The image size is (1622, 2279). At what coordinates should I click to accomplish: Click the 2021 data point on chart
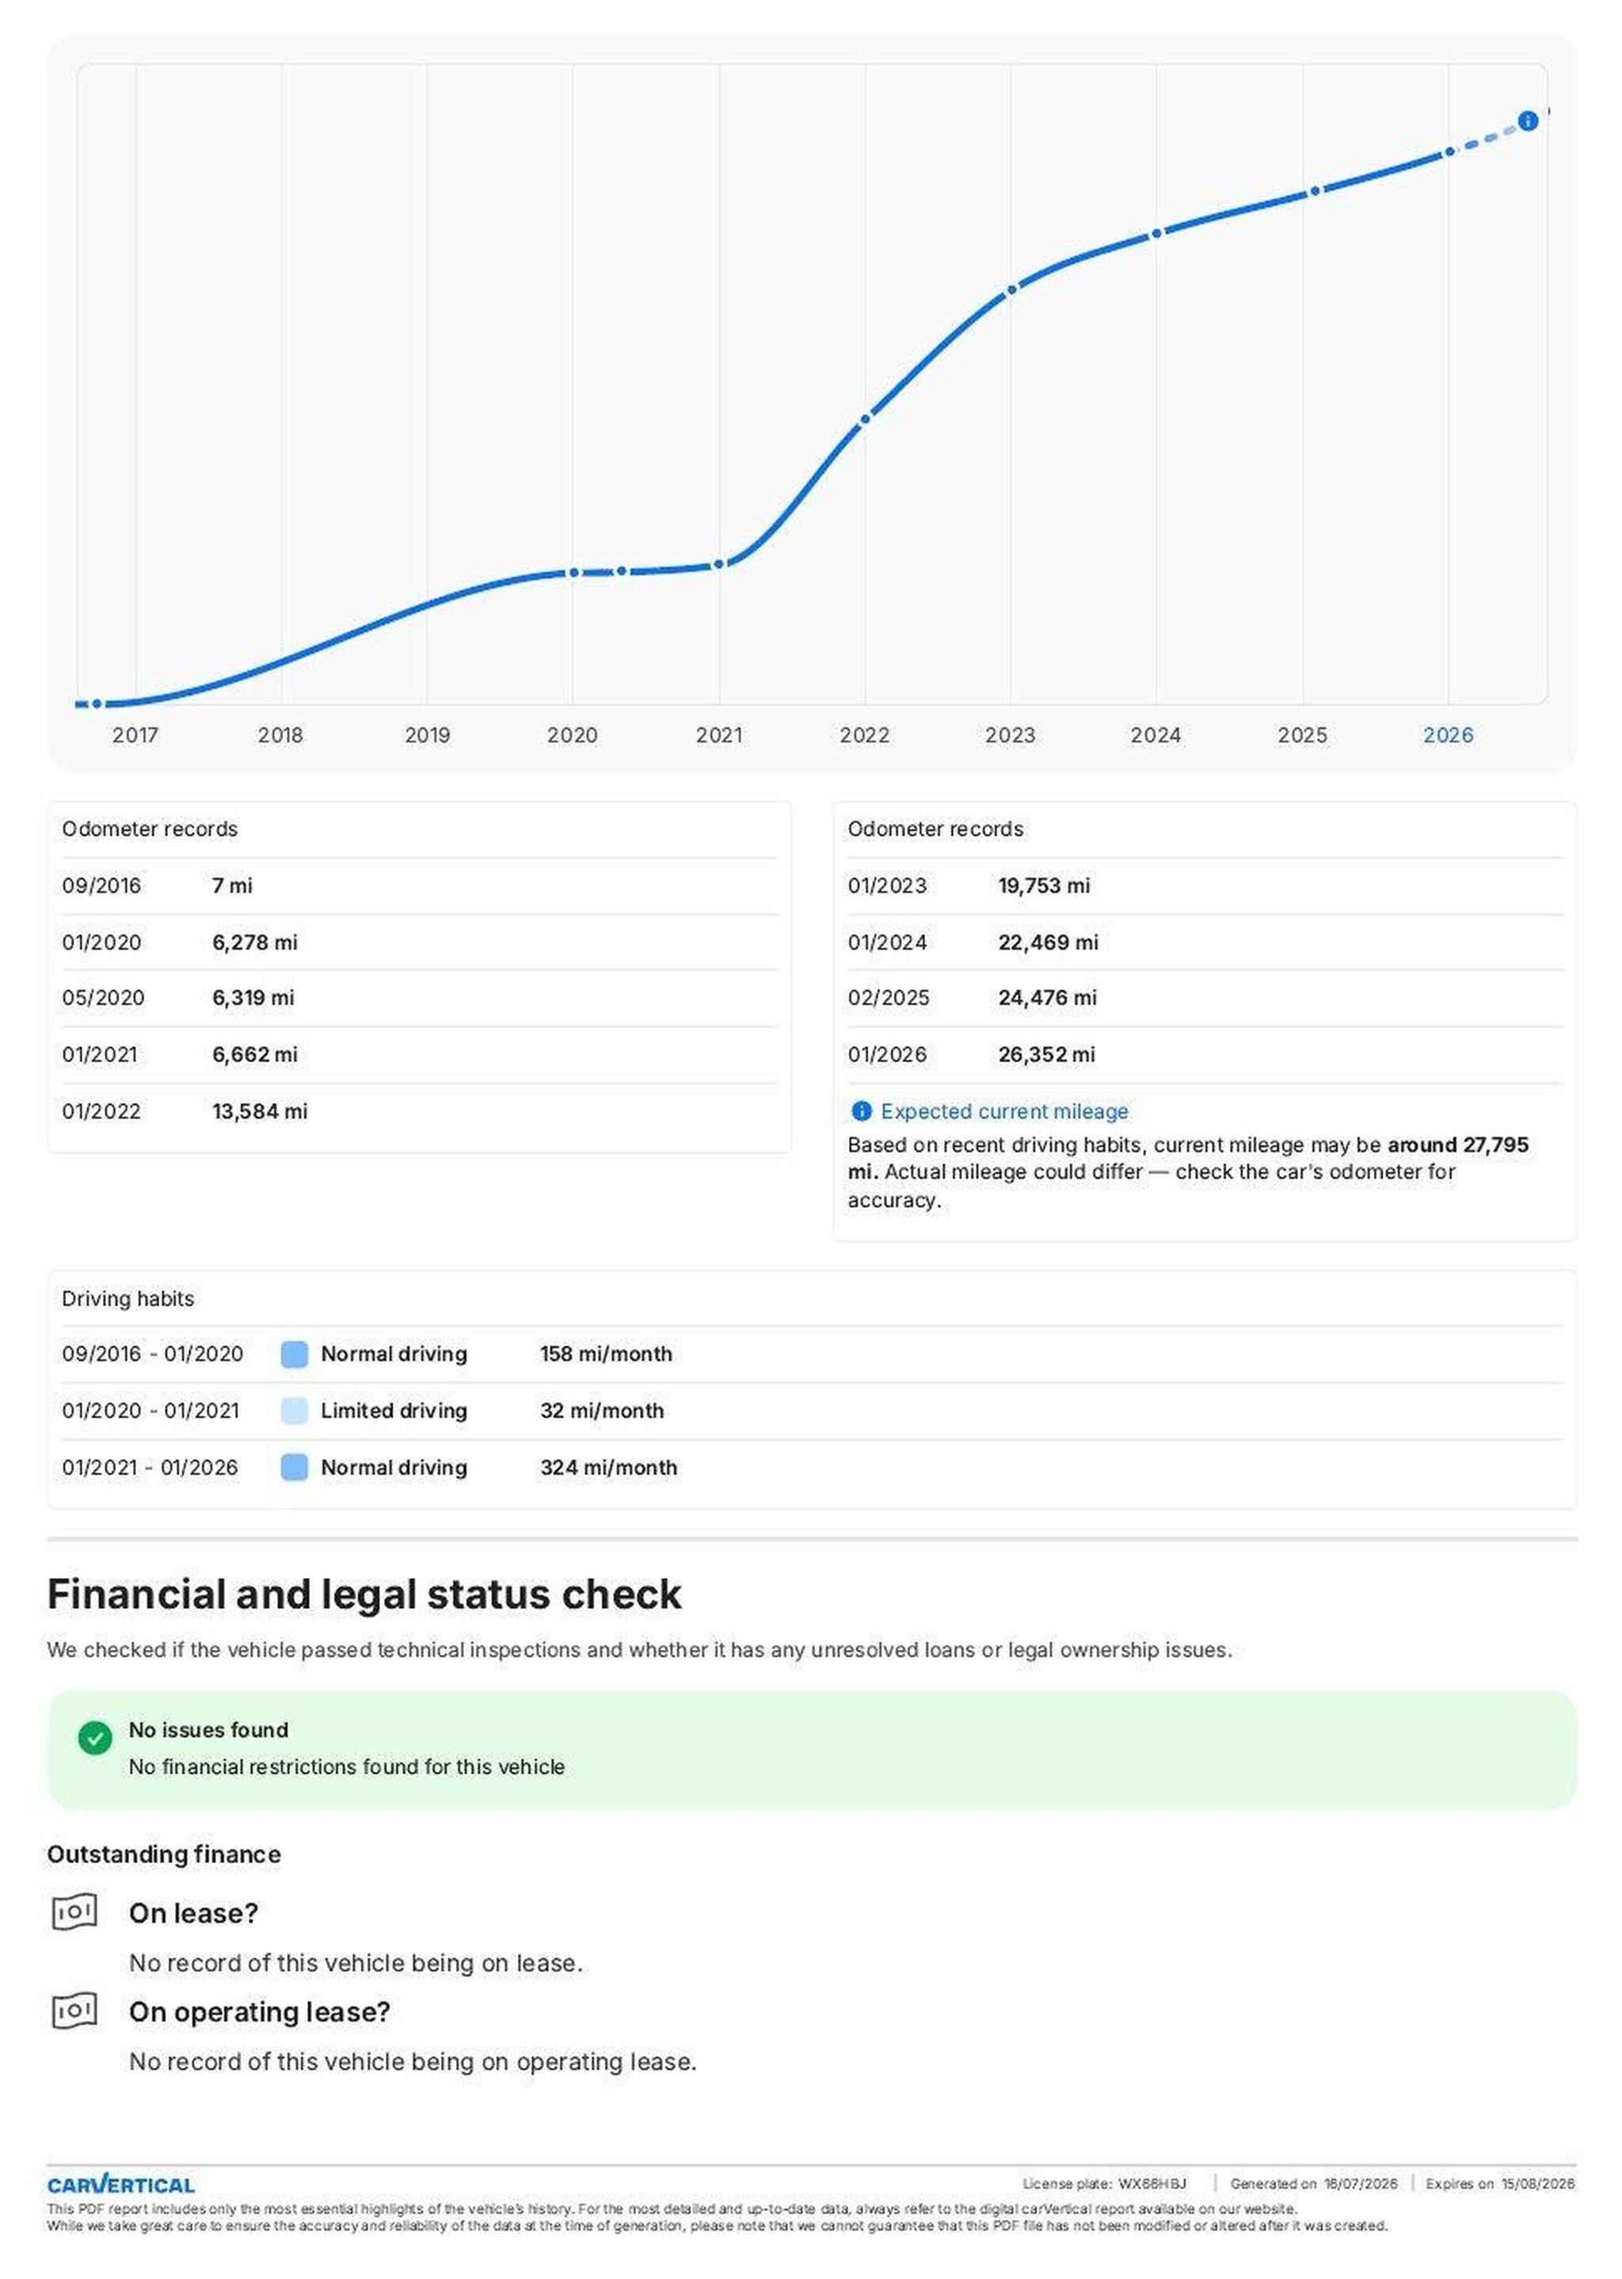coord(719,564)
